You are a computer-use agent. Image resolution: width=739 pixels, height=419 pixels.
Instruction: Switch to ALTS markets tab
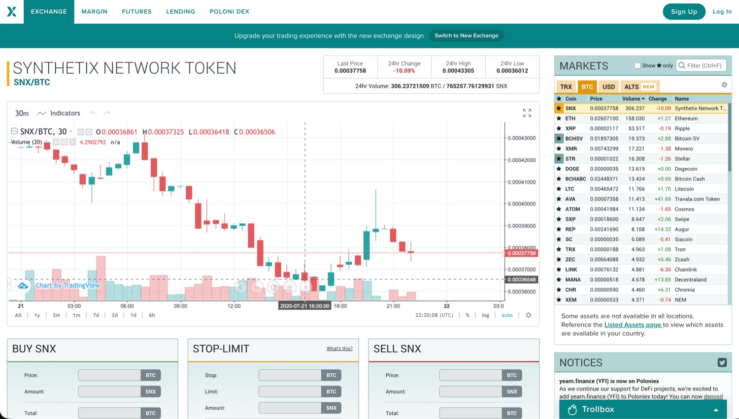(639, 87)
